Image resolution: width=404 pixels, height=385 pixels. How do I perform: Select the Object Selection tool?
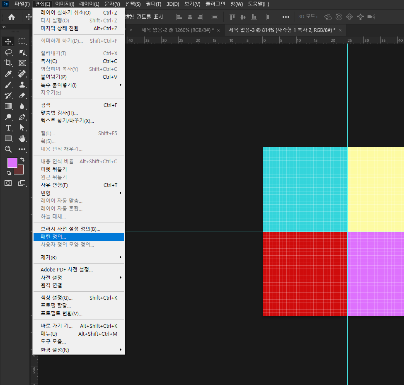[22, 52]
